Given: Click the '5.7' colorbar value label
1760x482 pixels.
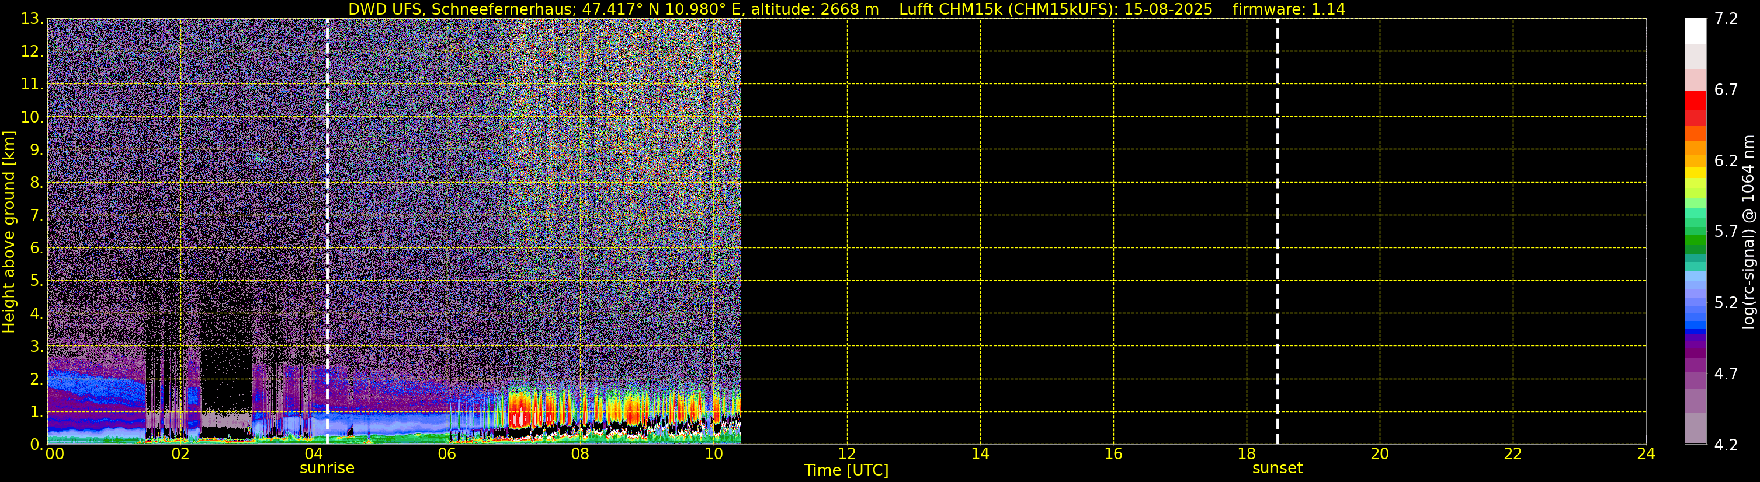Looking at the screenshot, I should click(x=1726, y=232).
